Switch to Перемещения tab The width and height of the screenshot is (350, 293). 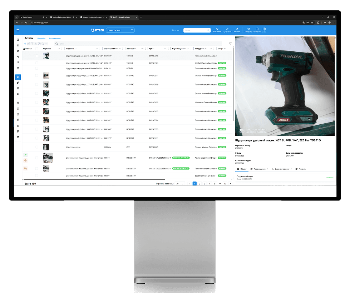(259, 169)
